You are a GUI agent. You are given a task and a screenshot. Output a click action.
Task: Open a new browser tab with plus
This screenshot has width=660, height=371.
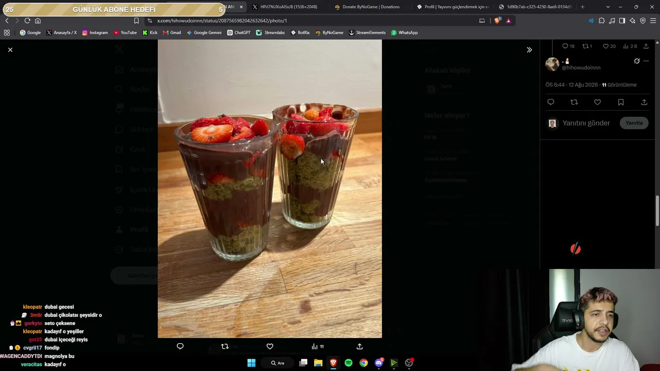pos(583,7)
